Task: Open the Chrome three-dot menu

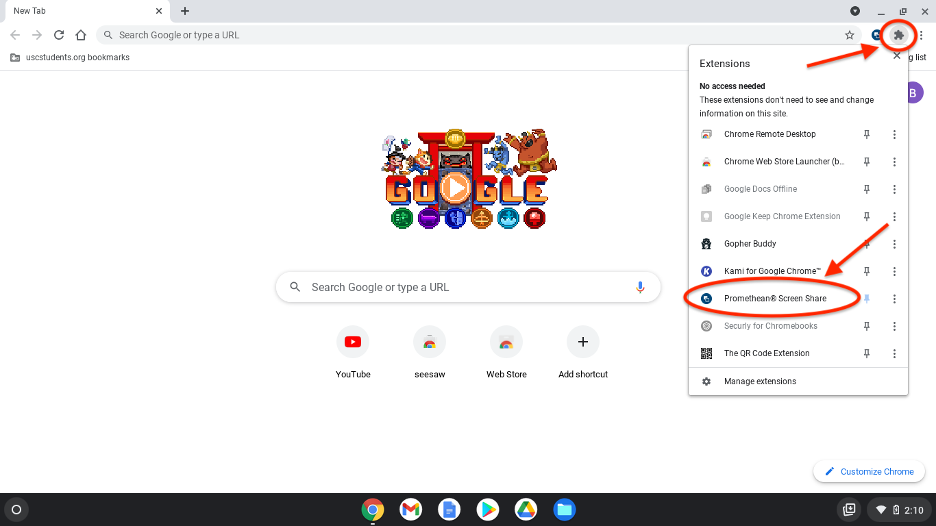Action: [922, 35]
